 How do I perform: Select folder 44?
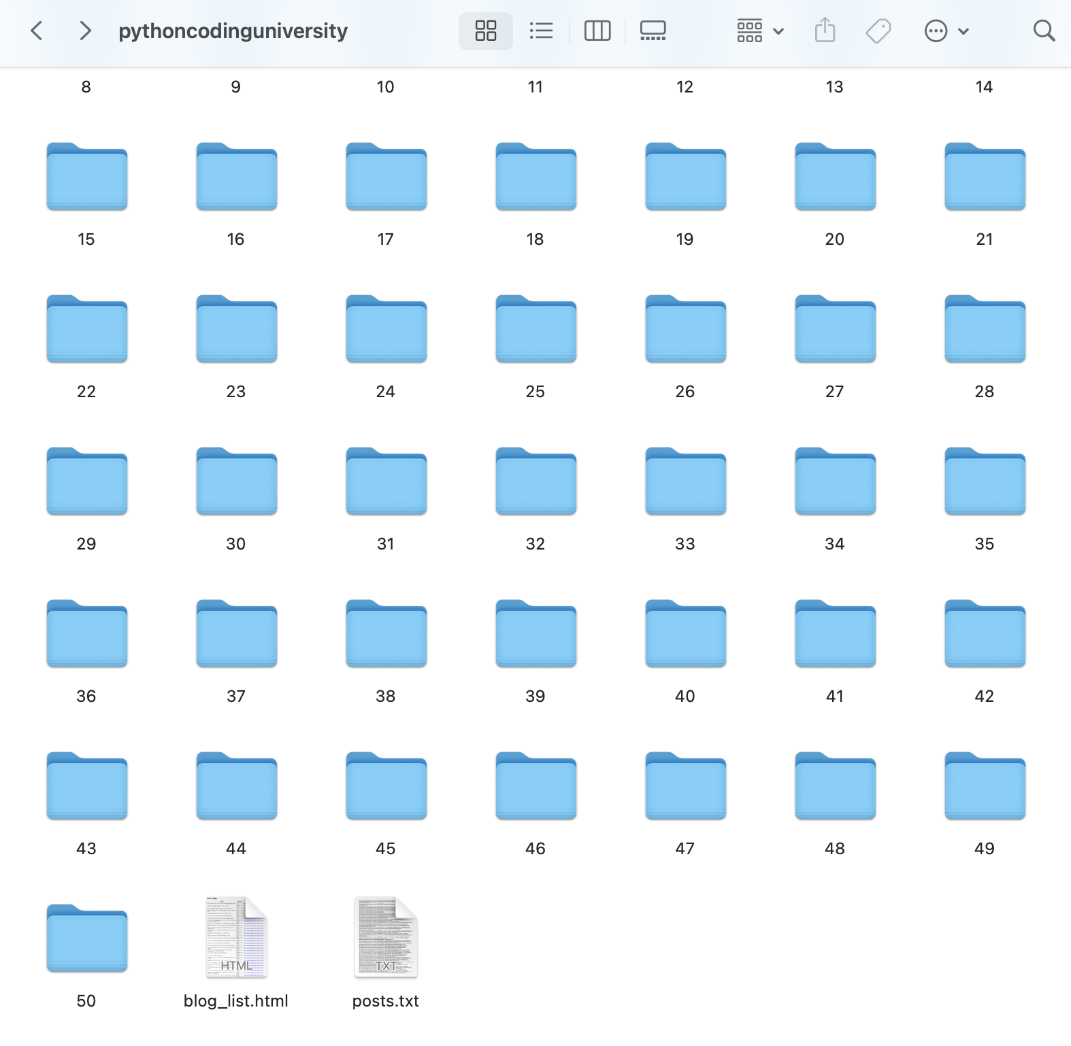point(237,786)
